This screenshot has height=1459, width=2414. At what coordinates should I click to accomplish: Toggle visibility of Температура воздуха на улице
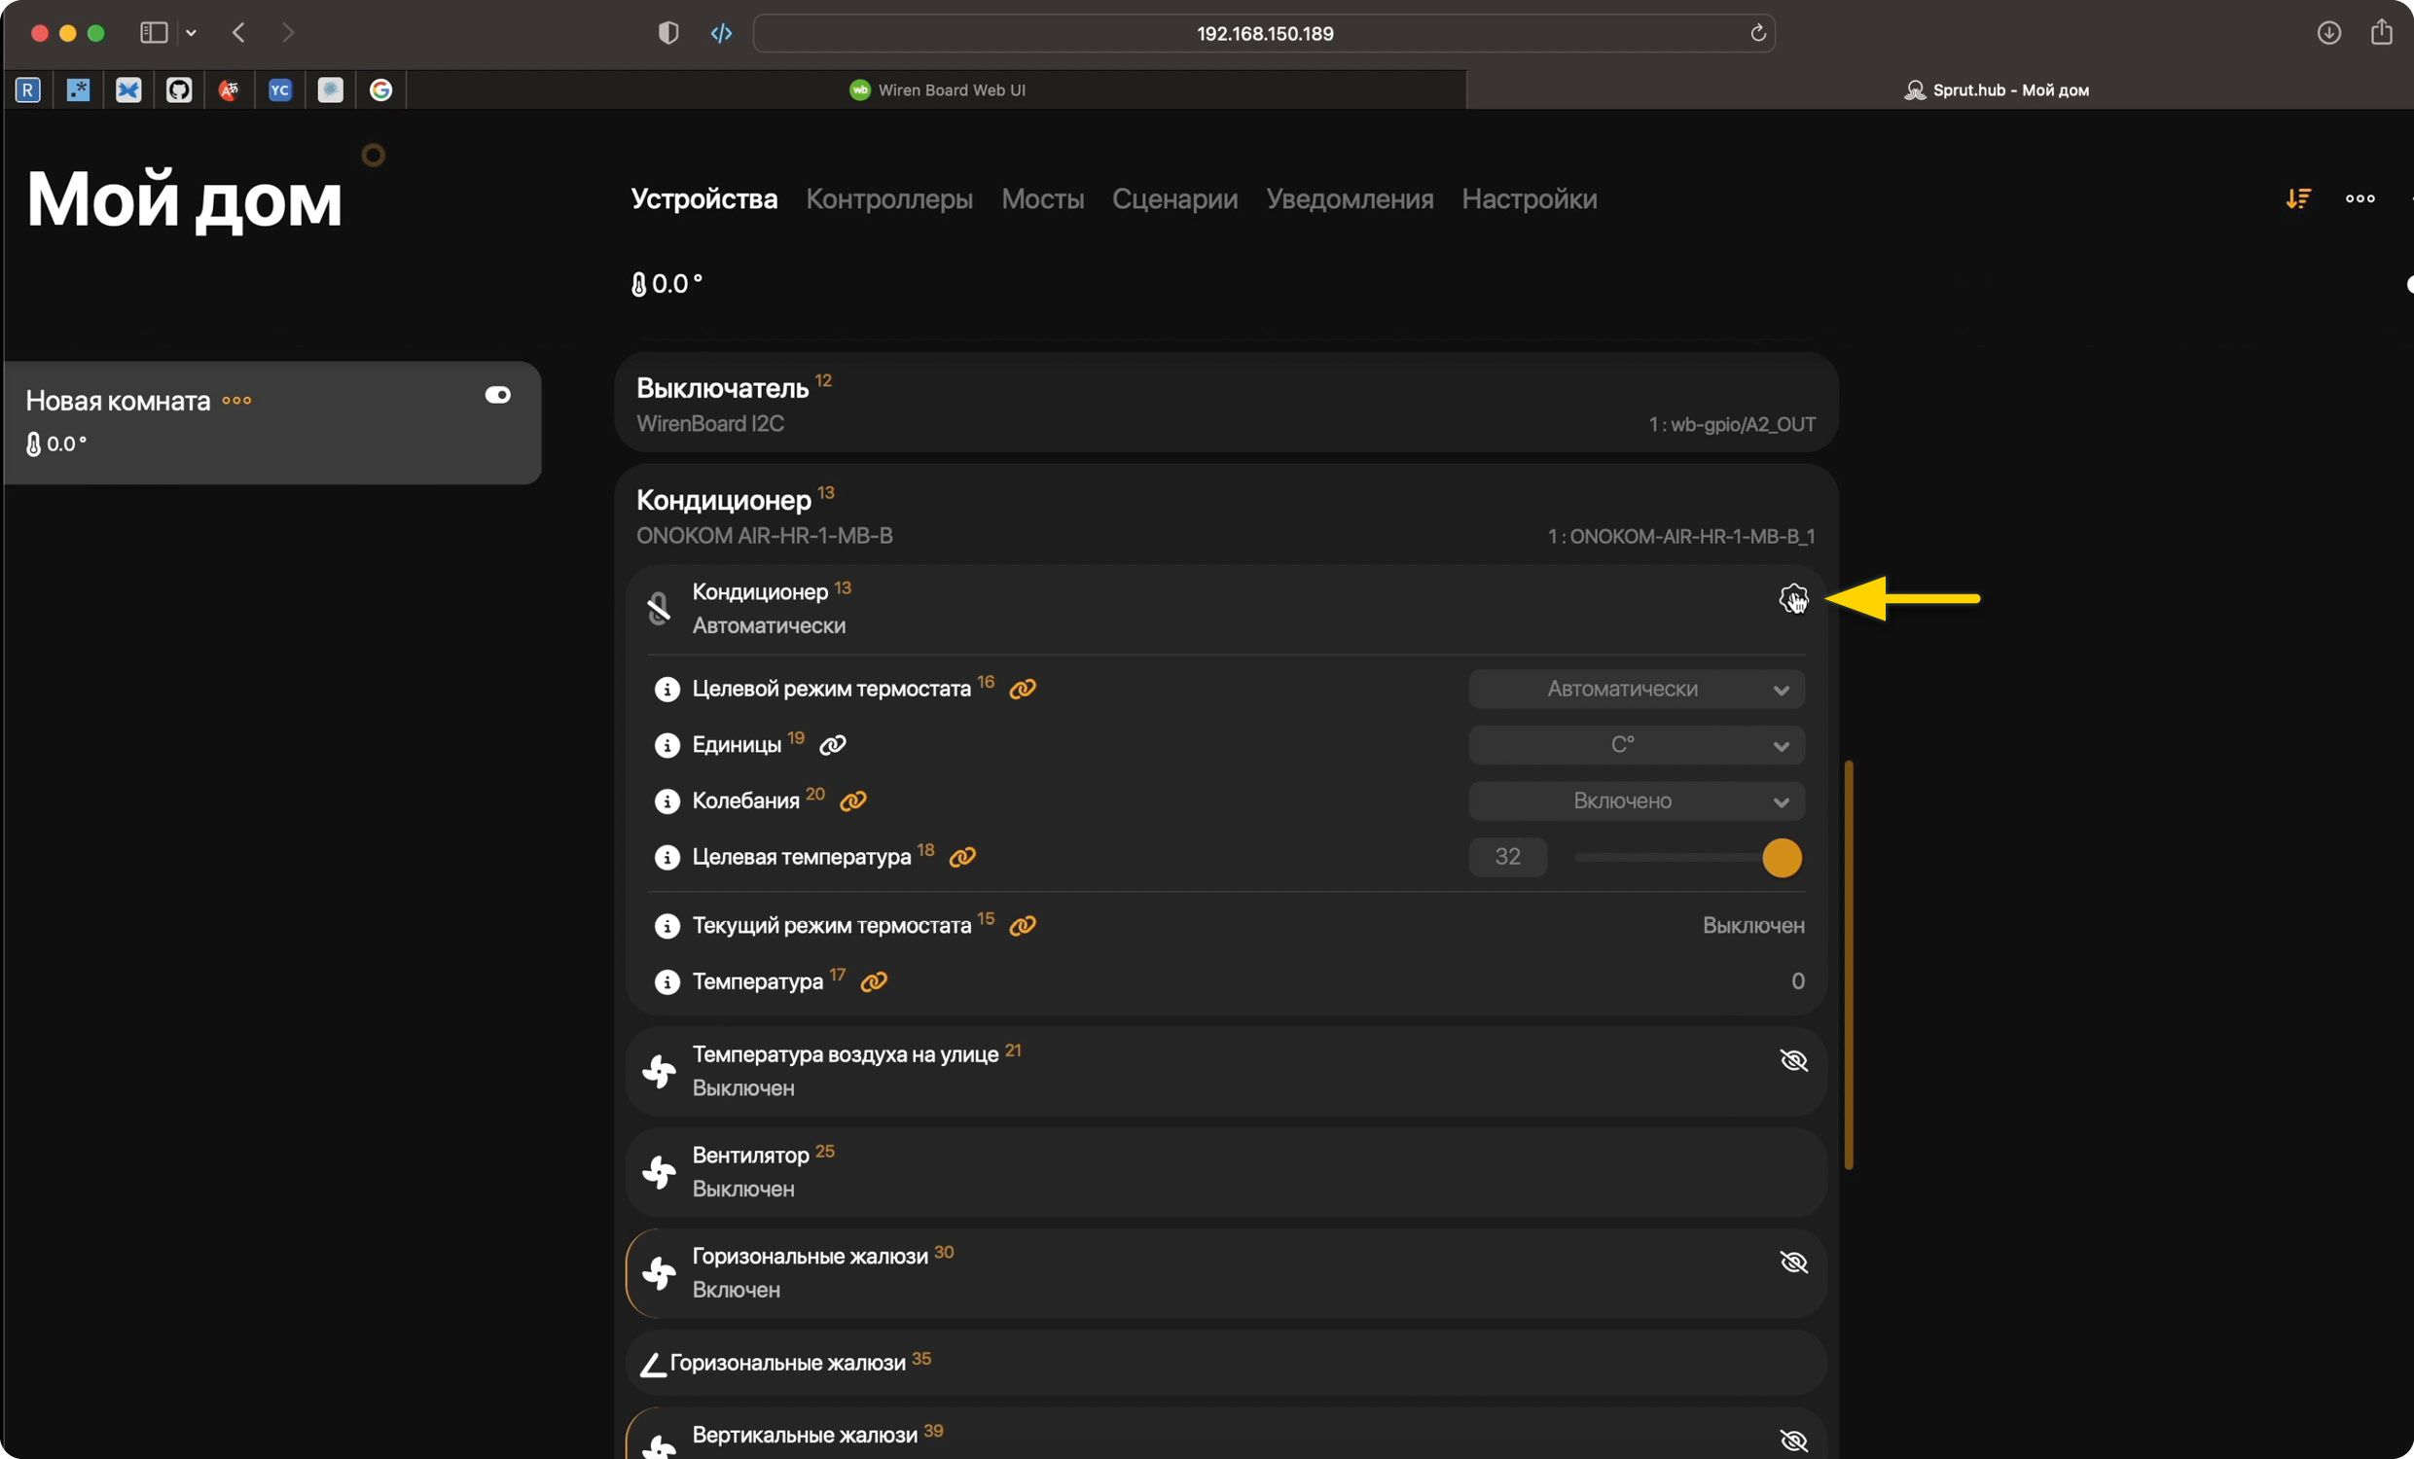1792,1061
